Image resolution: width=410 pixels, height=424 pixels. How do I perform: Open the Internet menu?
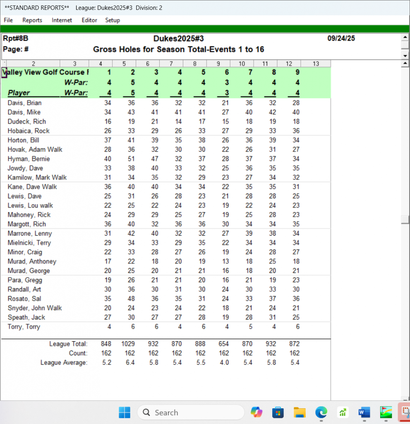coord(62,20)
